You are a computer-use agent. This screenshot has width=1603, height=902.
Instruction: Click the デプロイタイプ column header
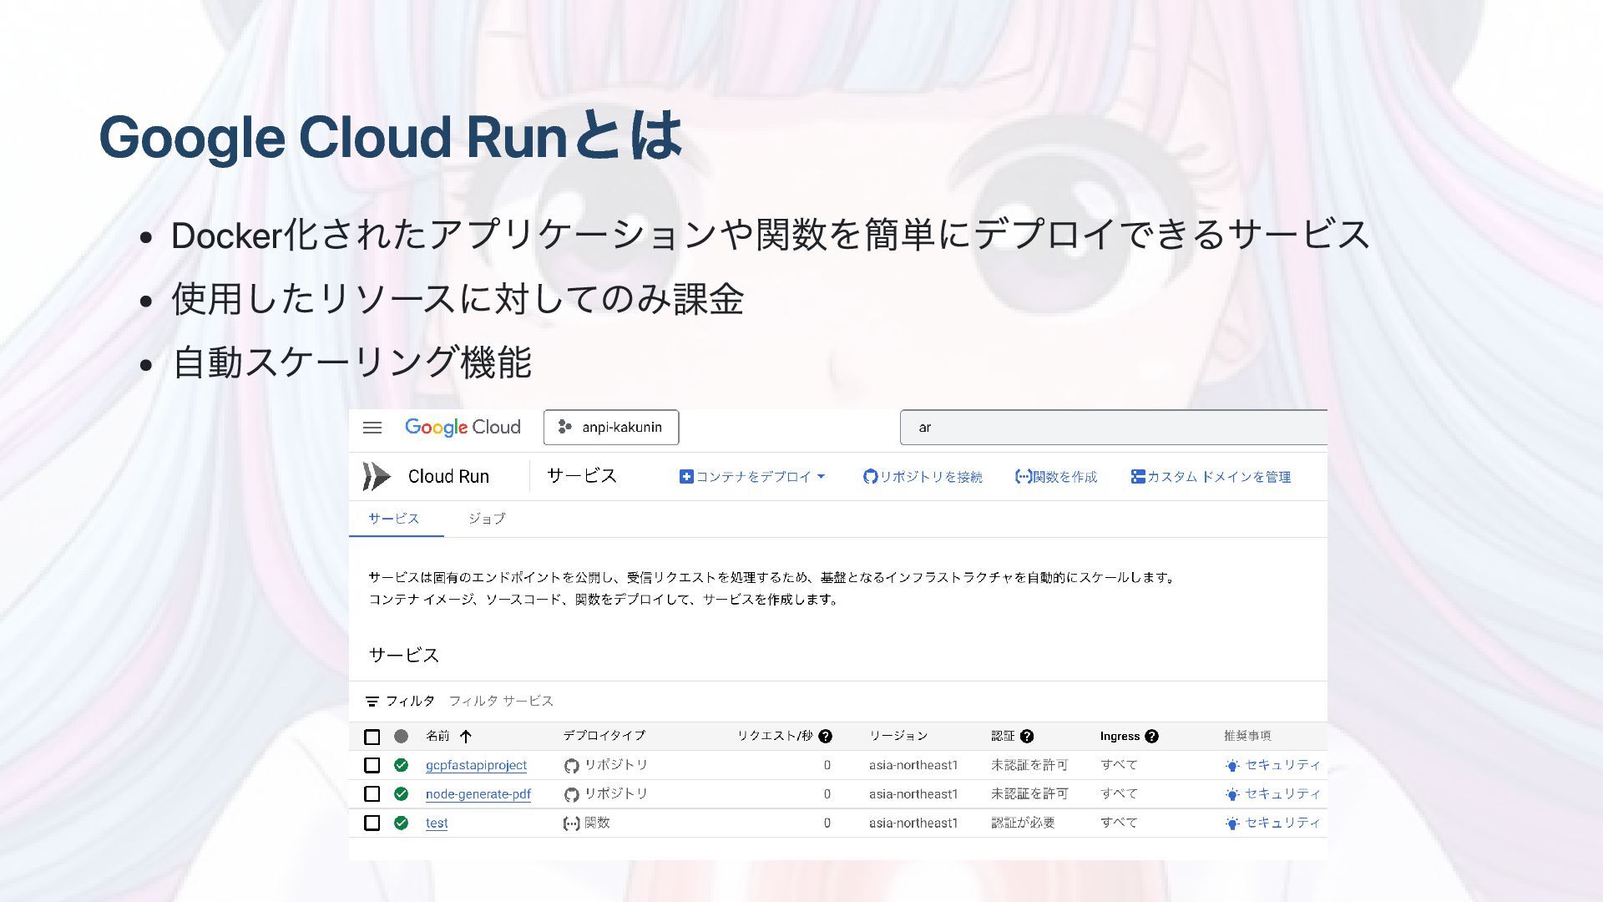tap(604, 736)
